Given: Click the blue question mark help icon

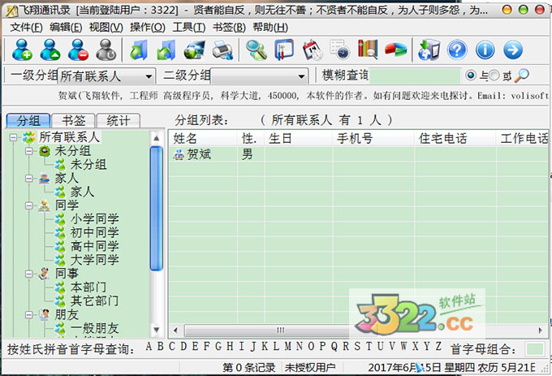Looking at the screenshot, I should [457, 50].
